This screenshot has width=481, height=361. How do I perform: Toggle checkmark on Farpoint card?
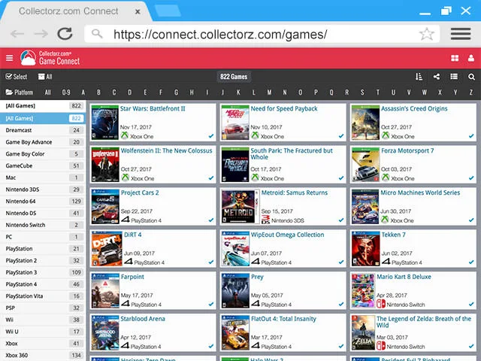click(211, 304)
